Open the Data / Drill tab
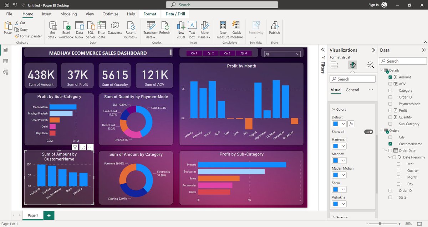Screen dimensions: 428x227 (175, 14)
